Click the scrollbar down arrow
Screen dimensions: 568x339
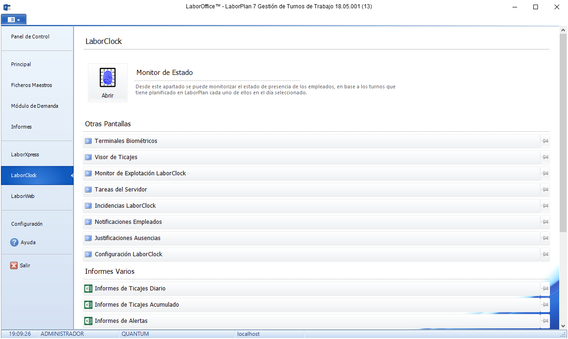click(x=563, y=325)
